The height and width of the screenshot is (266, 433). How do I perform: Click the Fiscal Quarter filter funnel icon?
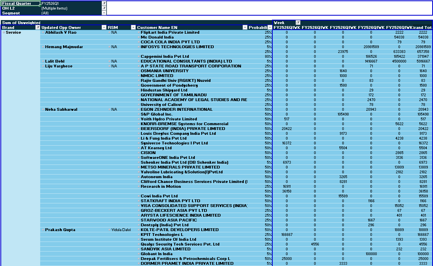(x=104, y=3)
